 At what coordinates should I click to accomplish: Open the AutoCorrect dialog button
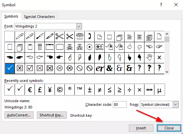tap(19, 115)
